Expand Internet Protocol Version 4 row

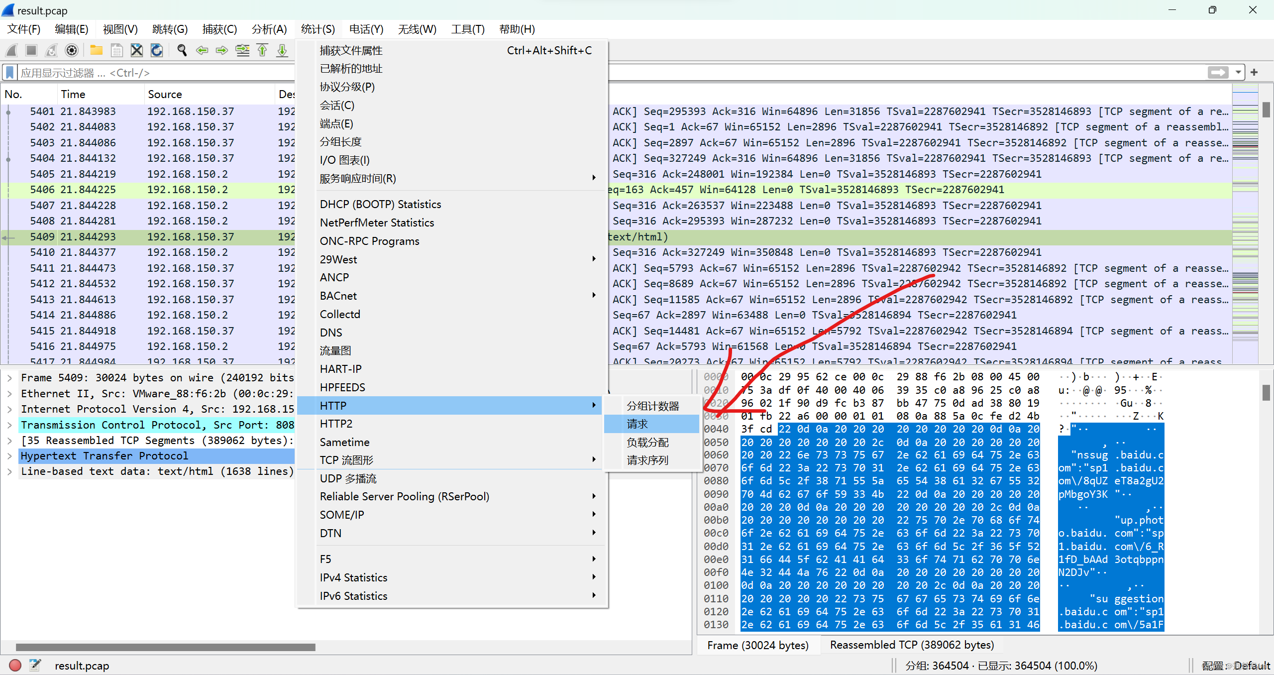[x=9, y=409]
